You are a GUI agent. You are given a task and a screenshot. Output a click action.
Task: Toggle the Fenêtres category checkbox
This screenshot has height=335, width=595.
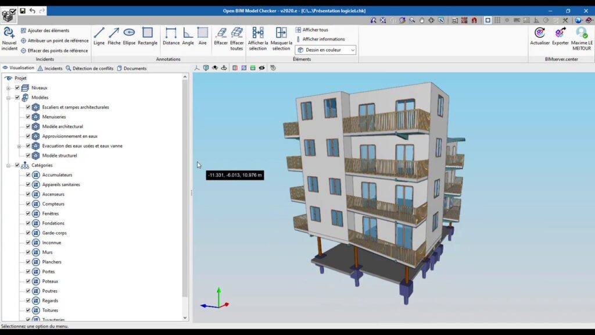click(x=28, y=213)
